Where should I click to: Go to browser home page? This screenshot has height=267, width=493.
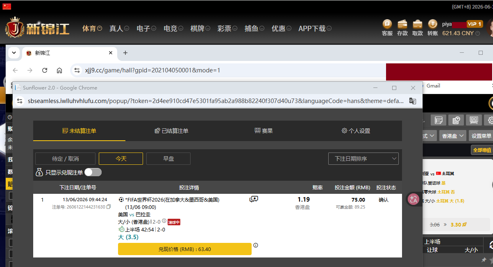(x=59, y=70)
